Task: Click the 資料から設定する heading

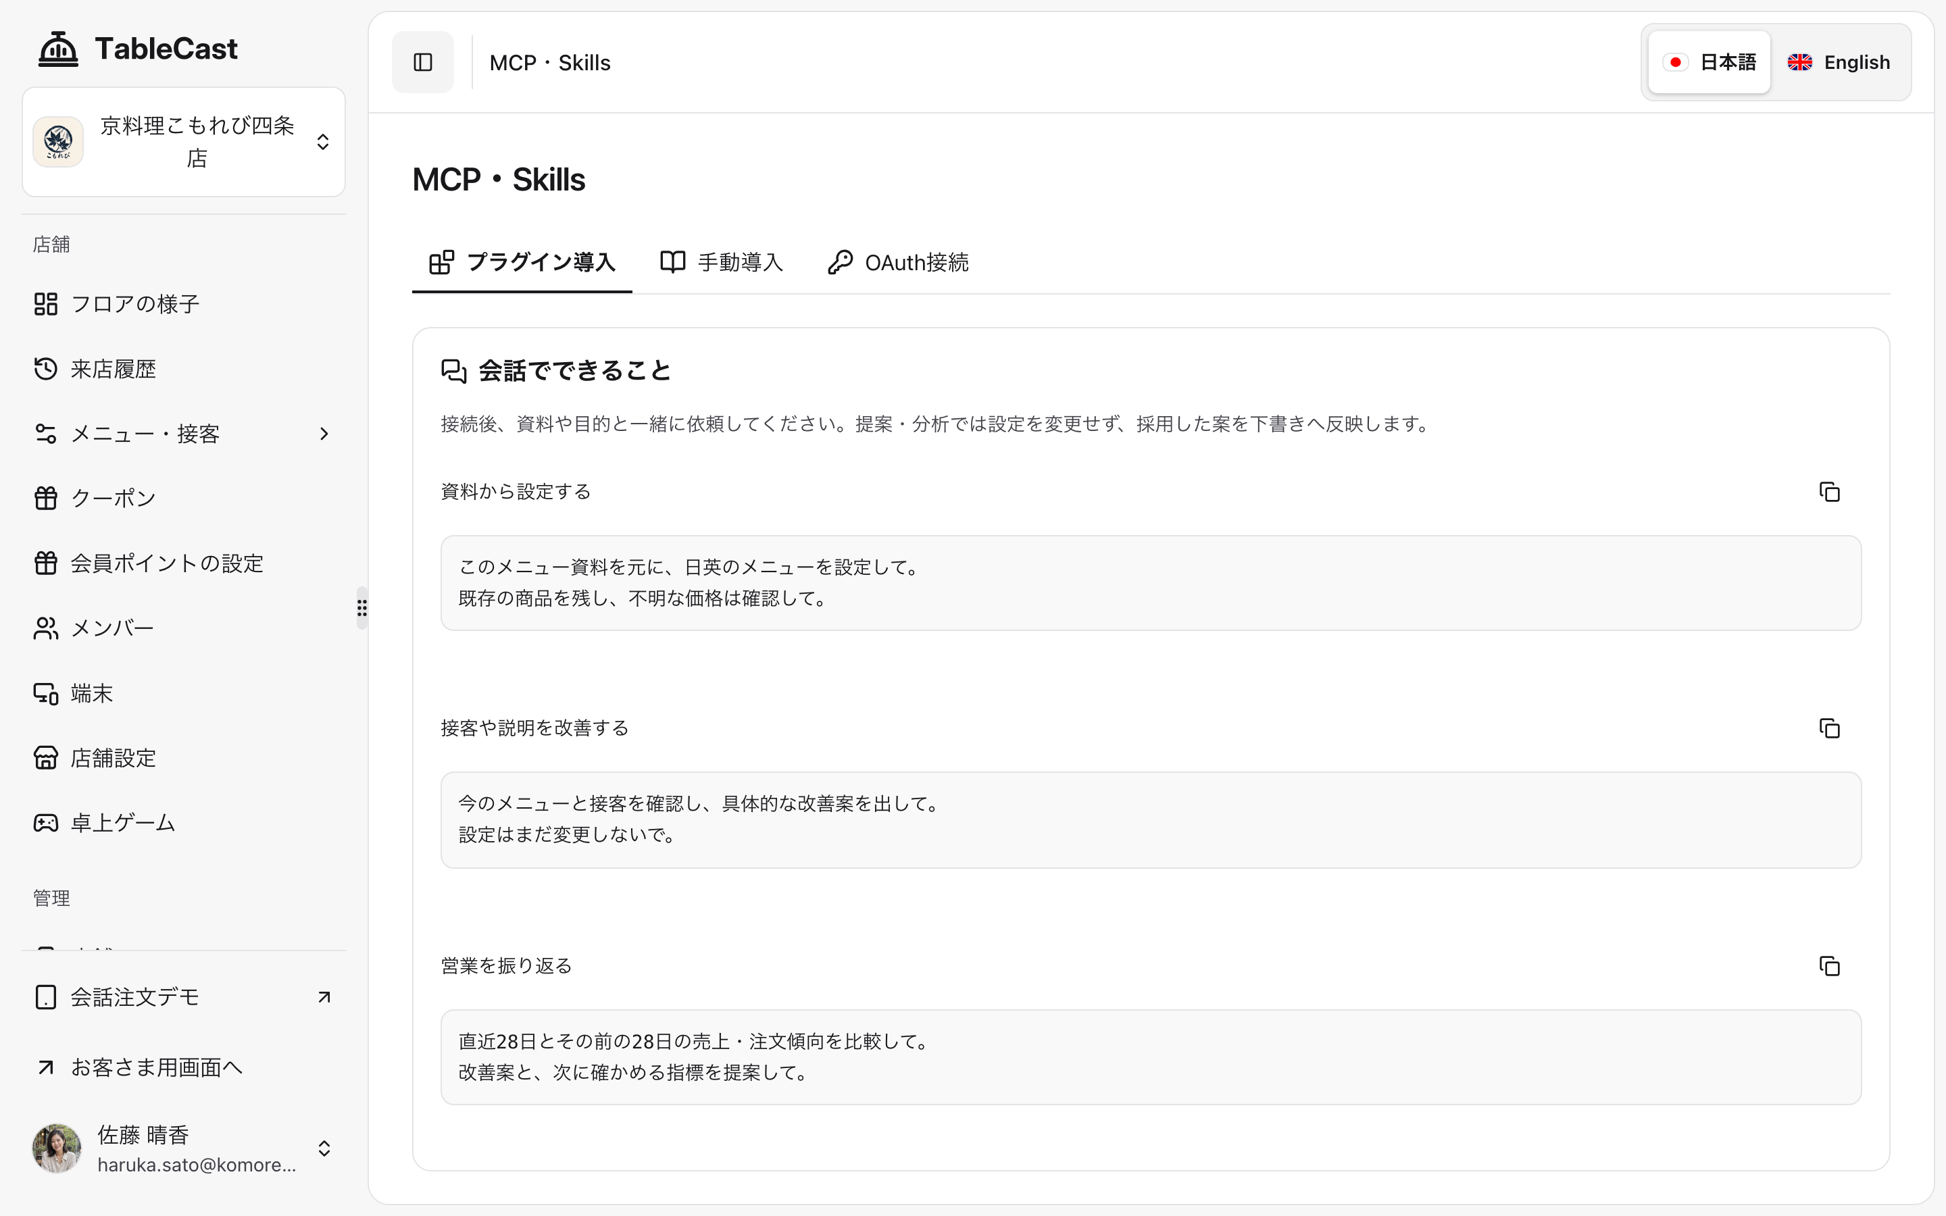Action: 516,491
